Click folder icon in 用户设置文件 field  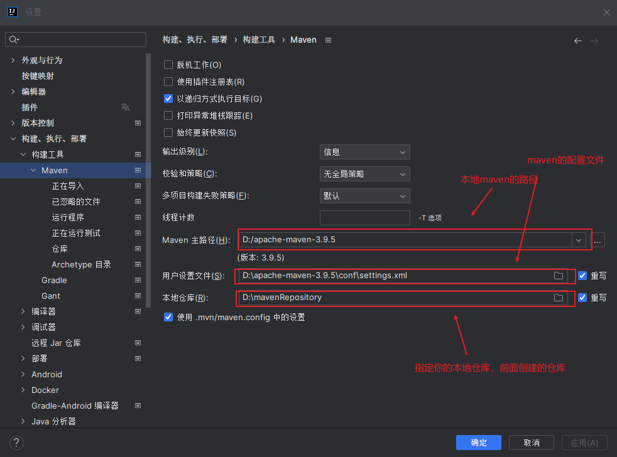point(559,275)
